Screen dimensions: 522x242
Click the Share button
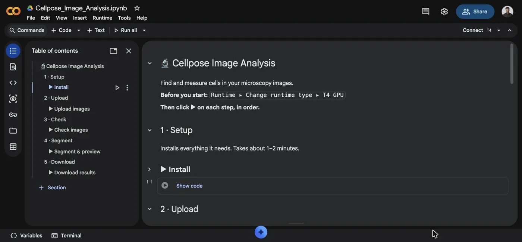pyautogui.click(x=475, y=12)
